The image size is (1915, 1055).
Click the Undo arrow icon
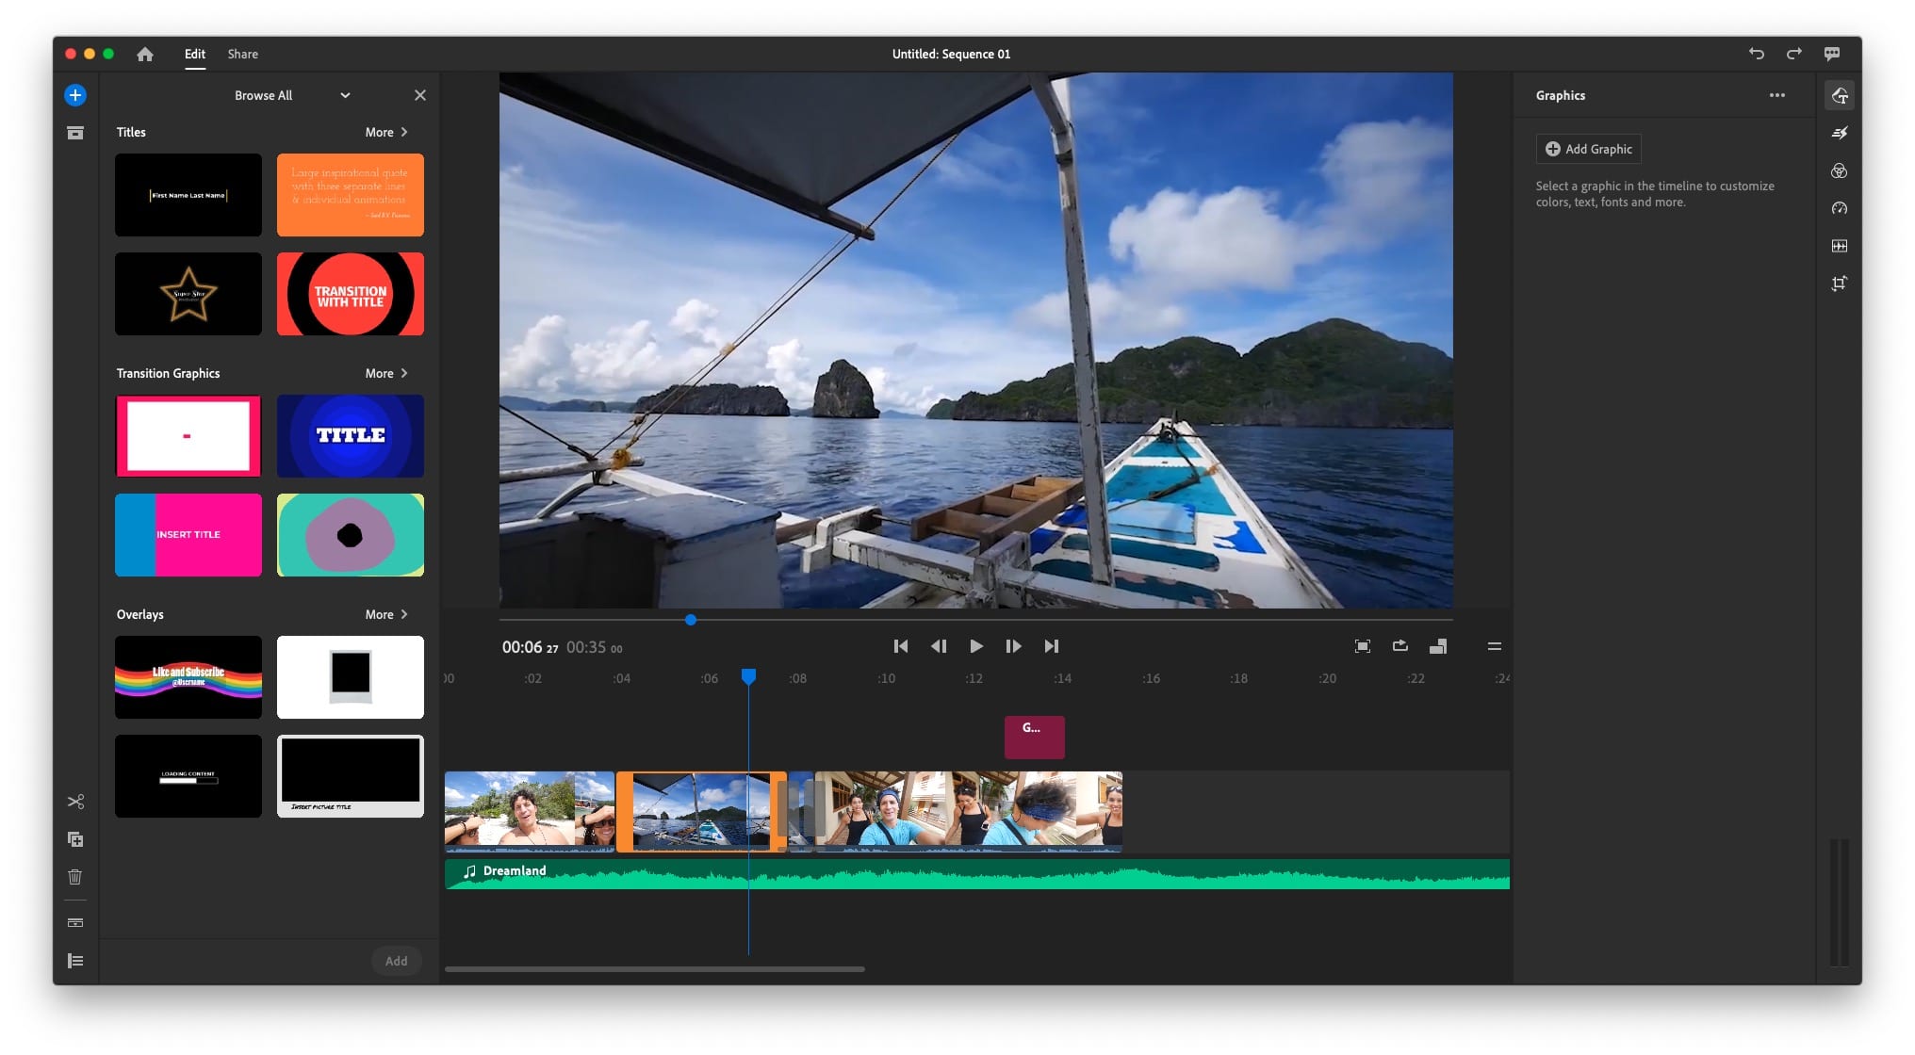1756,54
